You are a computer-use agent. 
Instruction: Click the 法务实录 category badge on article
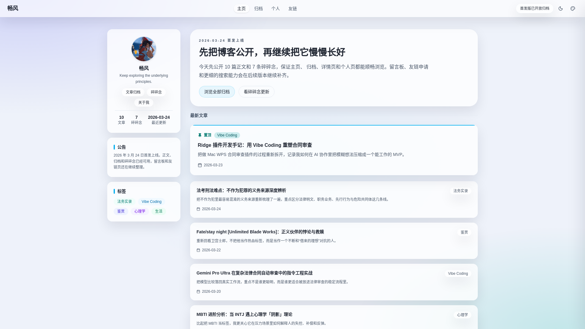[461, 191]
